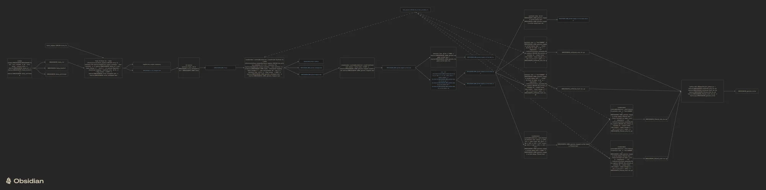Select the command card producing unfiltered_uniq.tsv.gz
The width and height of the screenshot is (766, 190).
pos(535,52)
